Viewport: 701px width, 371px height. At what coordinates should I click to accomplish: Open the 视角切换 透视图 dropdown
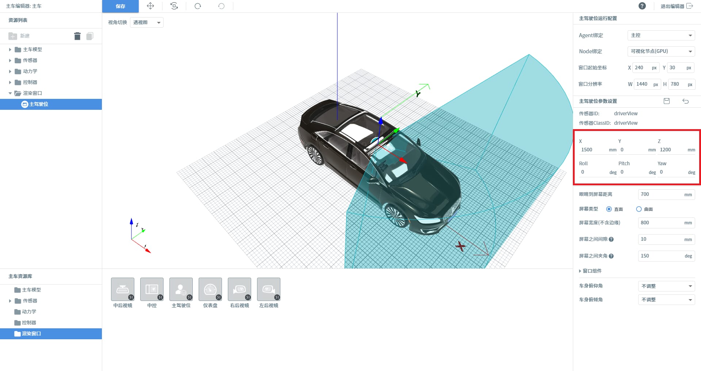tap(147, 22)
